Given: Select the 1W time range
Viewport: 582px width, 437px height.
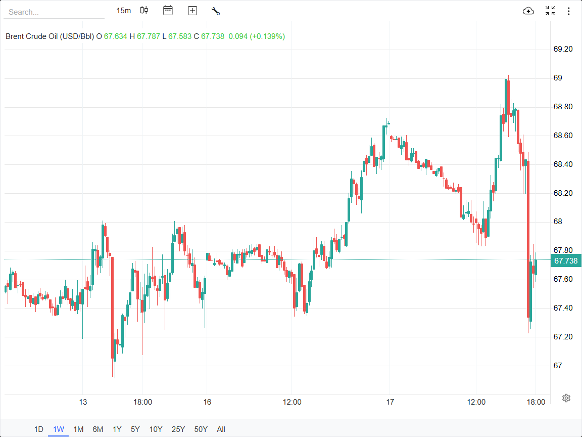Looking at the screenshot, I should [59, 429].
